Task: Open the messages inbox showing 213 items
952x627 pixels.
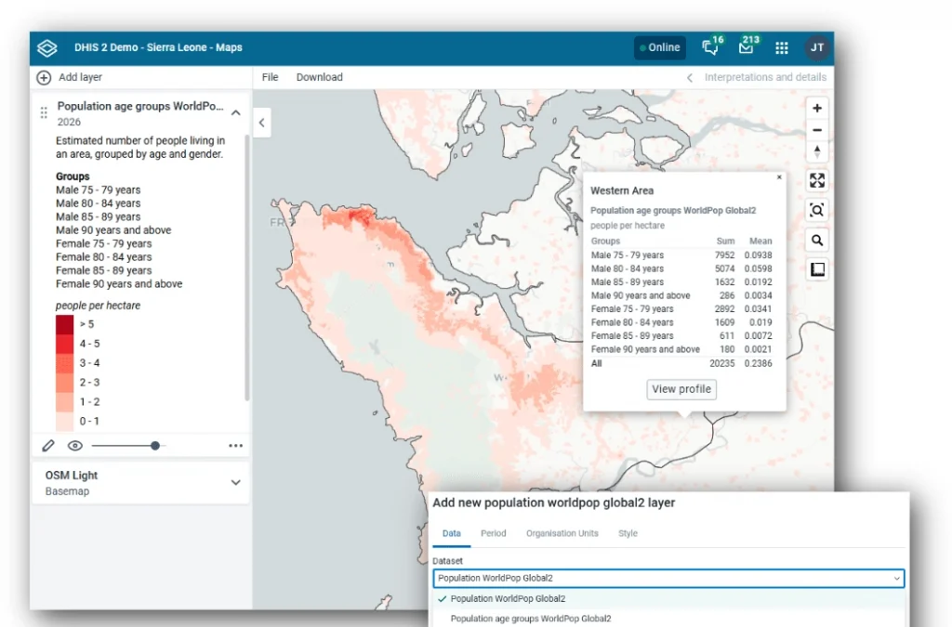Action: click(745, 47)
